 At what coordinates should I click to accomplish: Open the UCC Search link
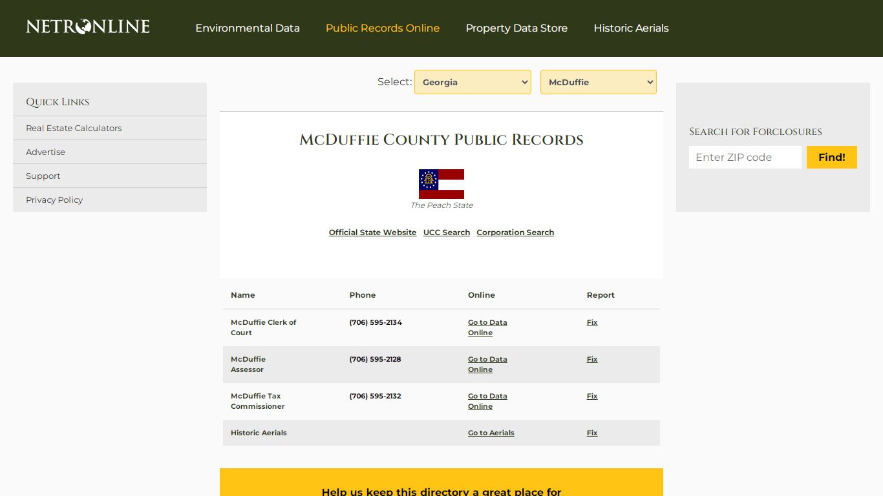447,232
